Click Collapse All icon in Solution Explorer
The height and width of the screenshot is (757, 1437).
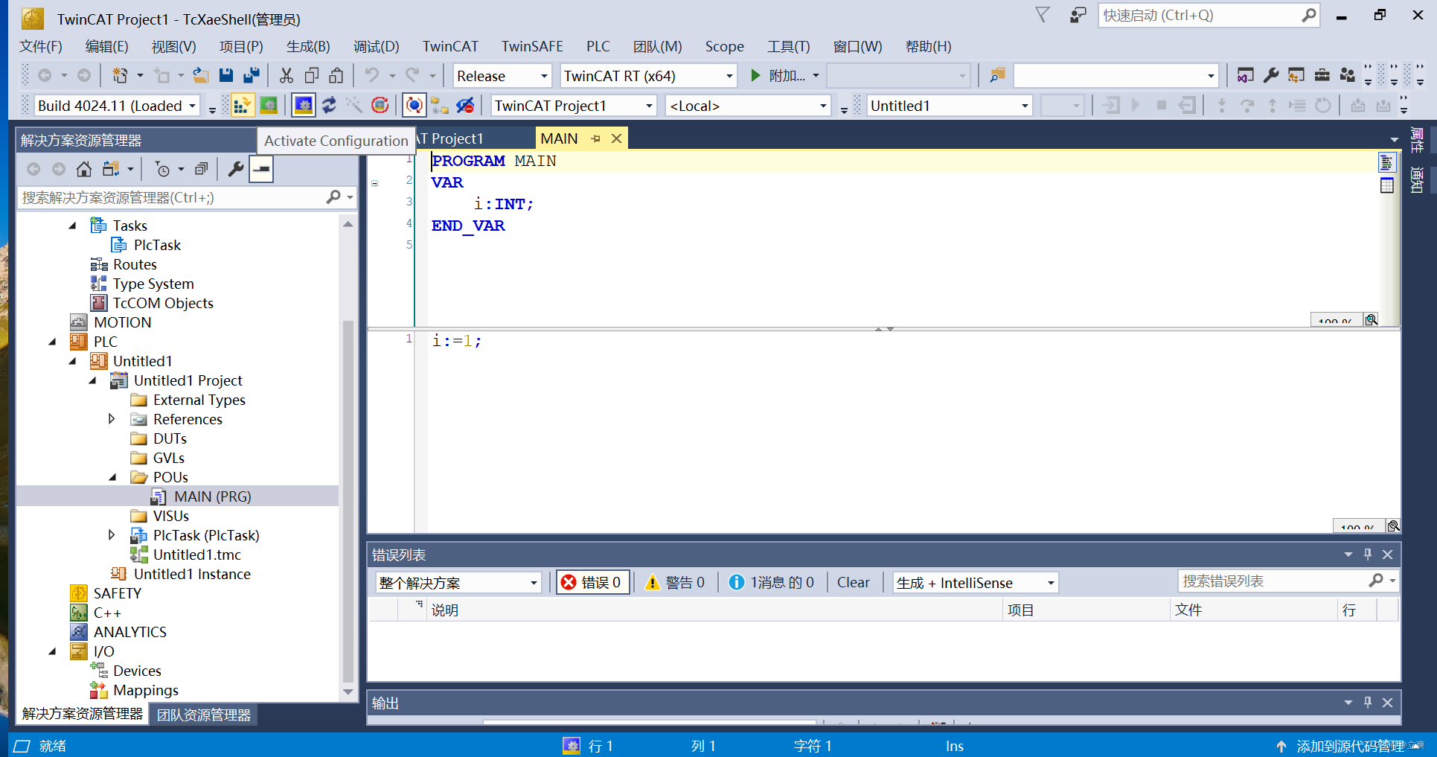pyautogui.click(x=201, y=170)
